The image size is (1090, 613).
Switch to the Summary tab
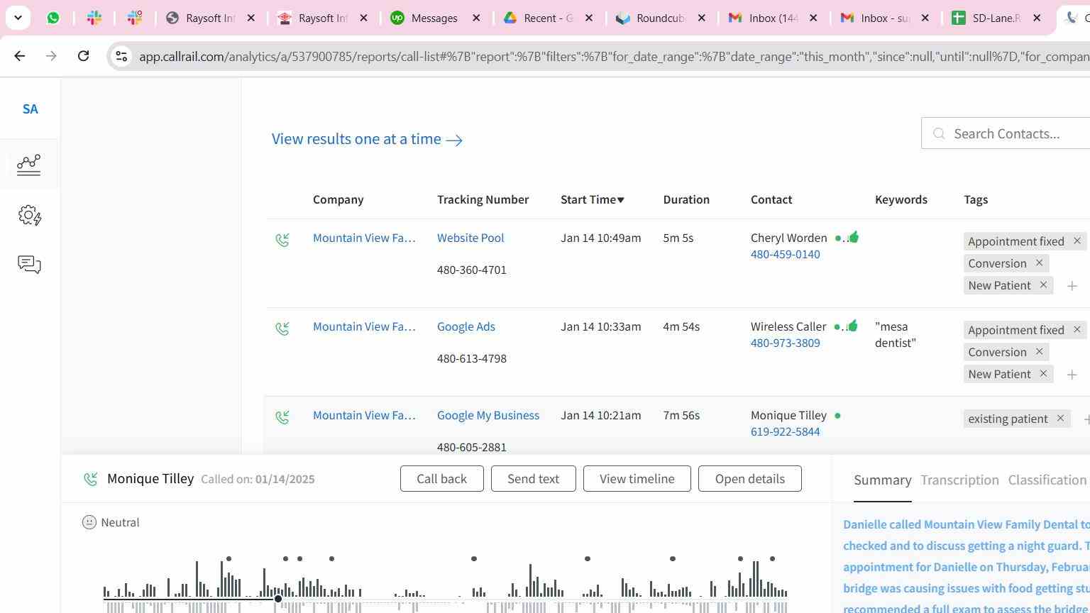tap(883, 480)
